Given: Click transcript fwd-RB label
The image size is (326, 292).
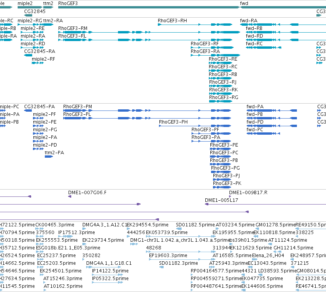Looking at the screenshot, I should pyautogui.click(x=254, y=28).
